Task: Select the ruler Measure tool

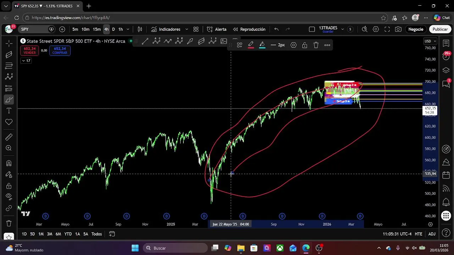Action: [x=9, y=137]
